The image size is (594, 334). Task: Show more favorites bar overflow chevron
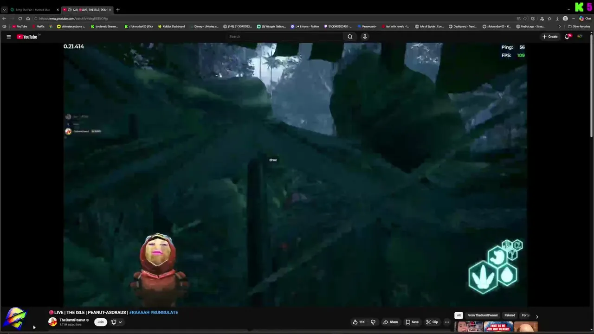559,26
